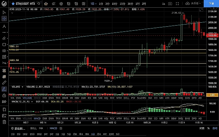Switch sub-chart to KDJ in lower indicator row
Viewport: 219px width, 137px height.
click(x=106, y=118)
